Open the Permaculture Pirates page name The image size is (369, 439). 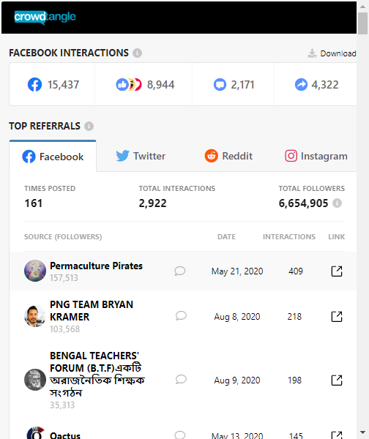[x=96, y=266]
